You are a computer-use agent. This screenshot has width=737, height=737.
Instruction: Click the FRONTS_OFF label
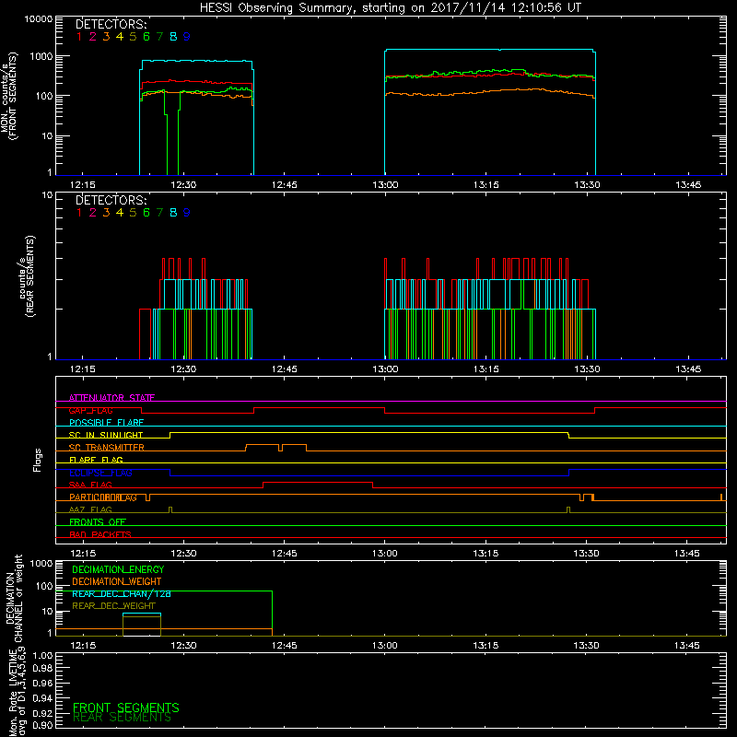click(98, 522)
